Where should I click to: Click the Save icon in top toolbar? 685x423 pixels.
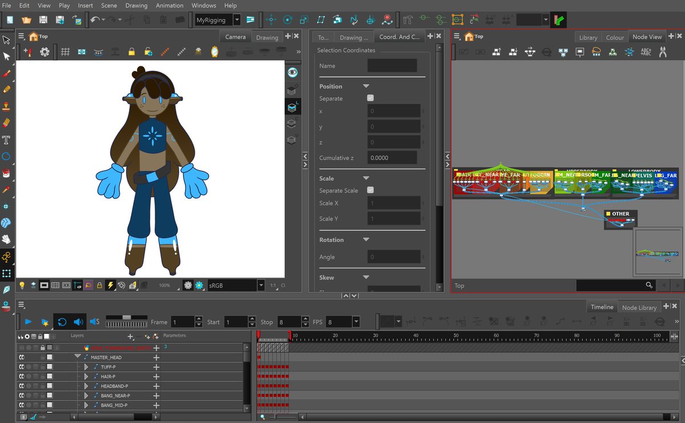[x=43, y=20]
